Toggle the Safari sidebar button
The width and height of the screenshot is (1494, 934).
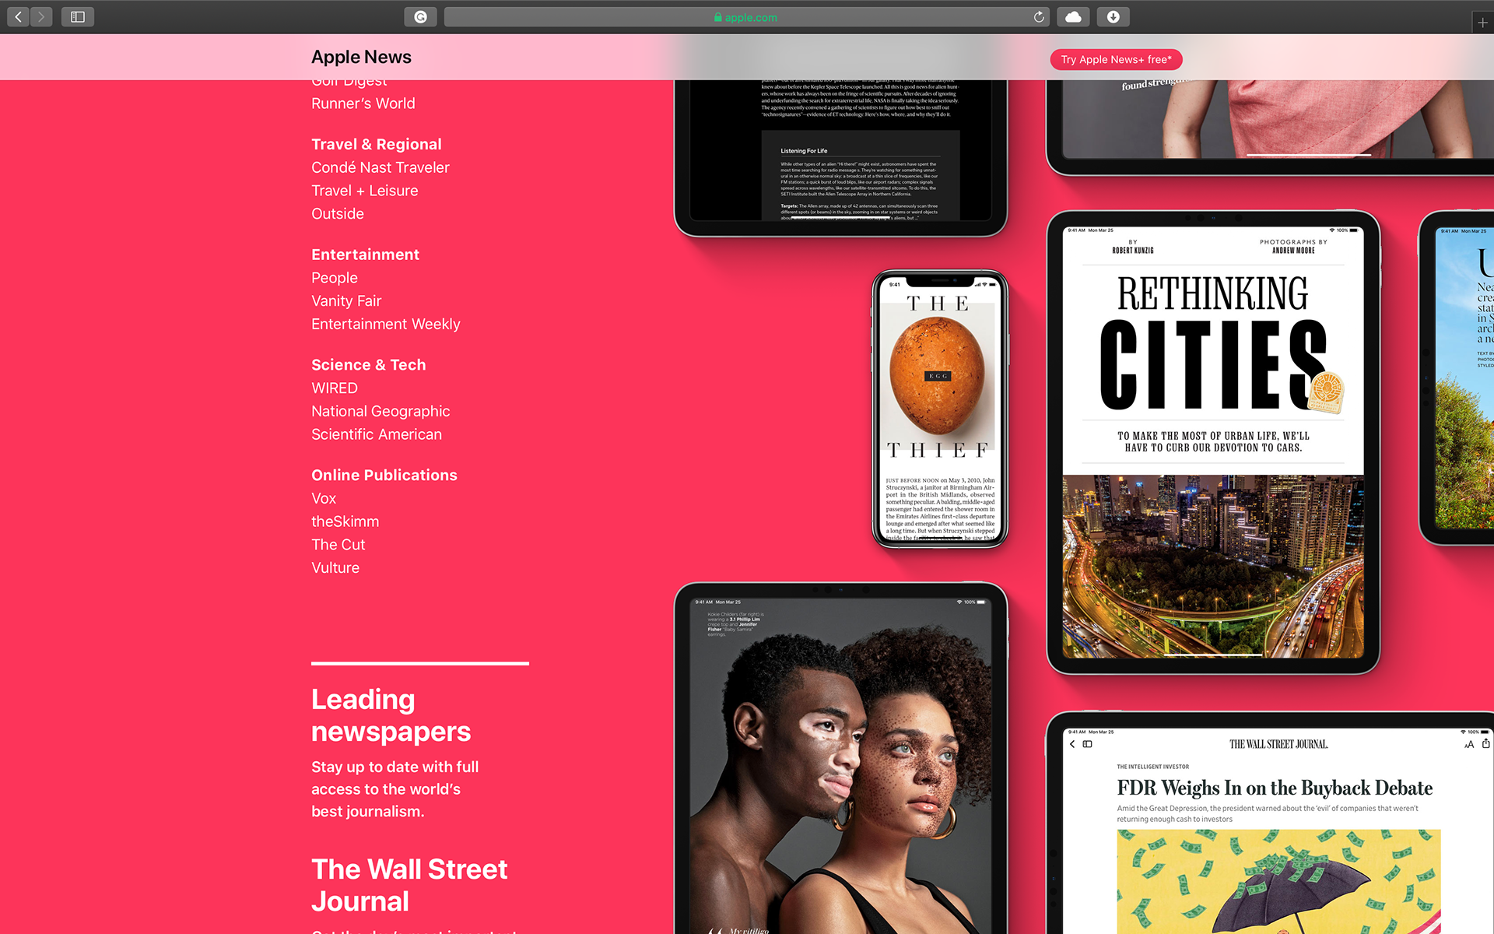click(x=77, y=16)
